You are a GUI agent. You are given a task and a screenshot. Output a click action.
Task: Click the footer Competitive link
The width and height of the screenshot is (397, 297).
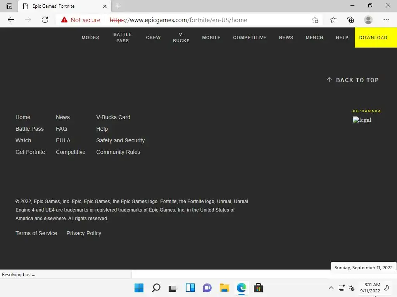tap(71, 152)
